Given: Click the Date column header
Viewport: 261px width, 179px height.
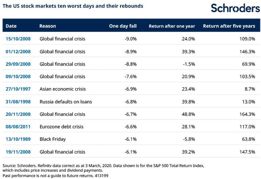Looking at the screenshot, I should (11, 26).
